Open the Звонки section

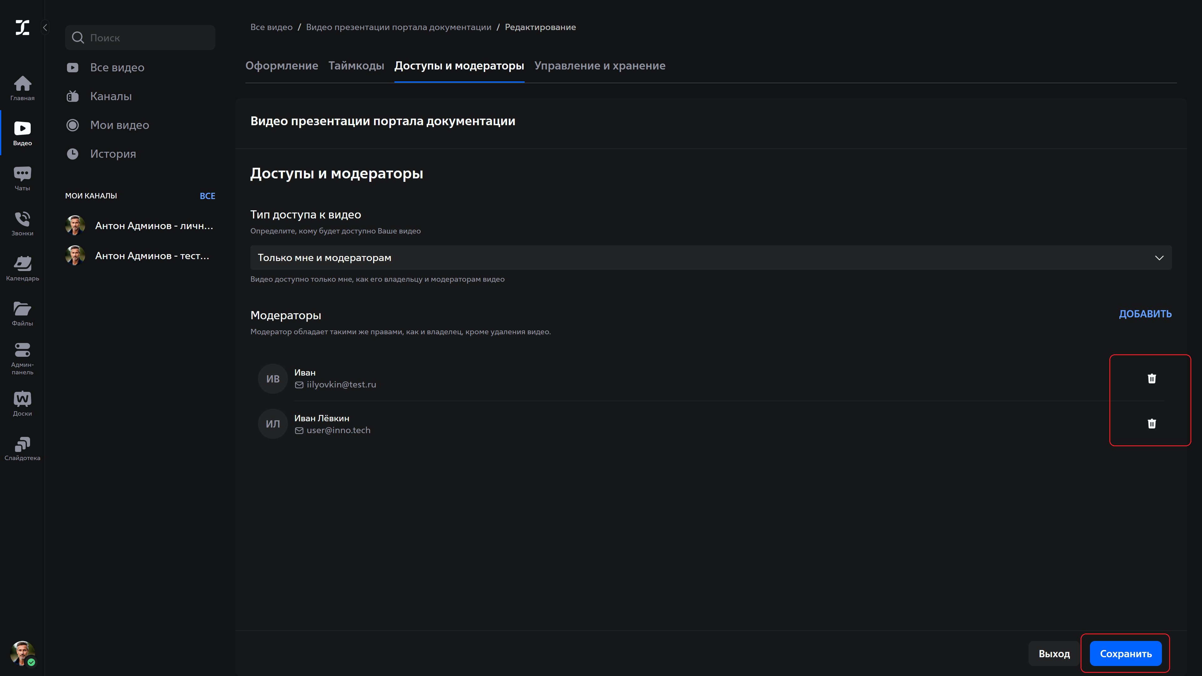click(x=22, y=223)
